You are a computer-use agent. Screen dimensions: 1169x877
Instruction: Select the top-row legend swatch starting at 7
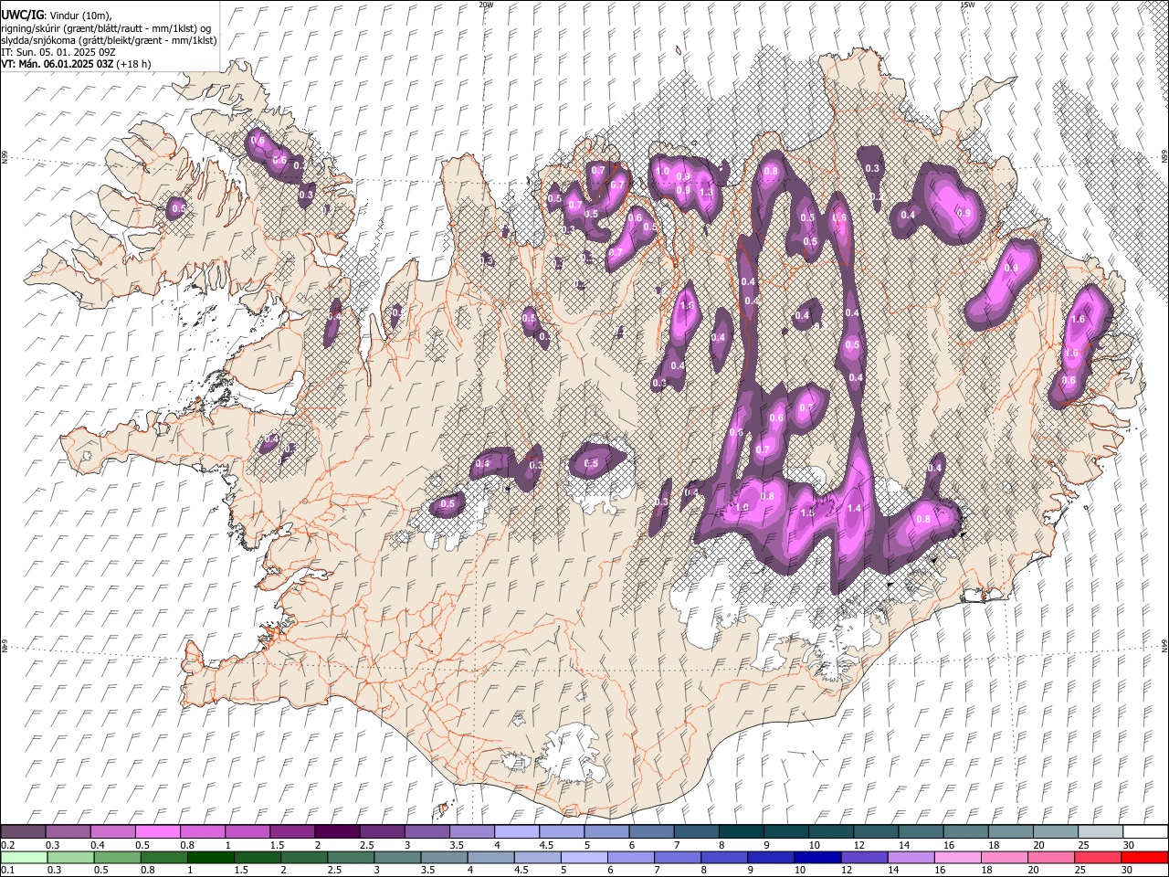coord(695,831)
